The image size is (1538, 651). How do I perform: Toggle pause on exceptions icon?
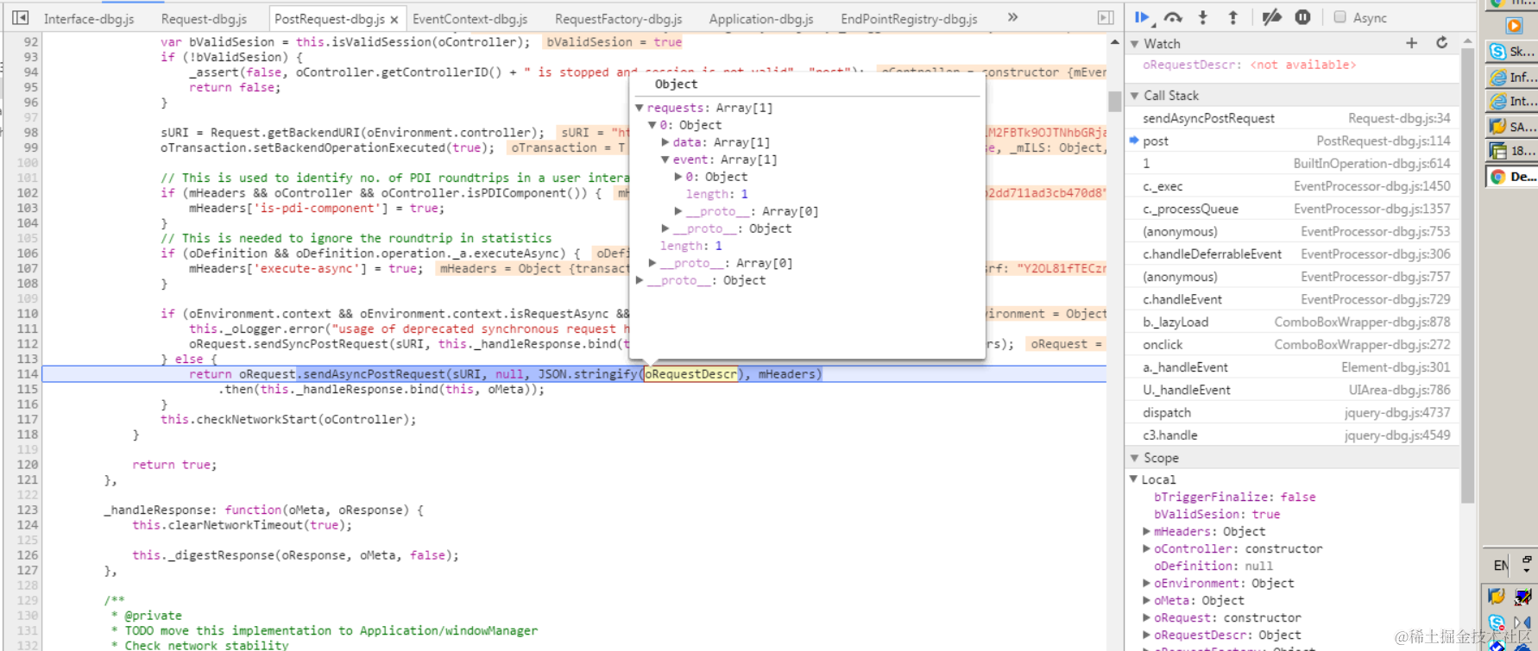[x=1303, y=17]
